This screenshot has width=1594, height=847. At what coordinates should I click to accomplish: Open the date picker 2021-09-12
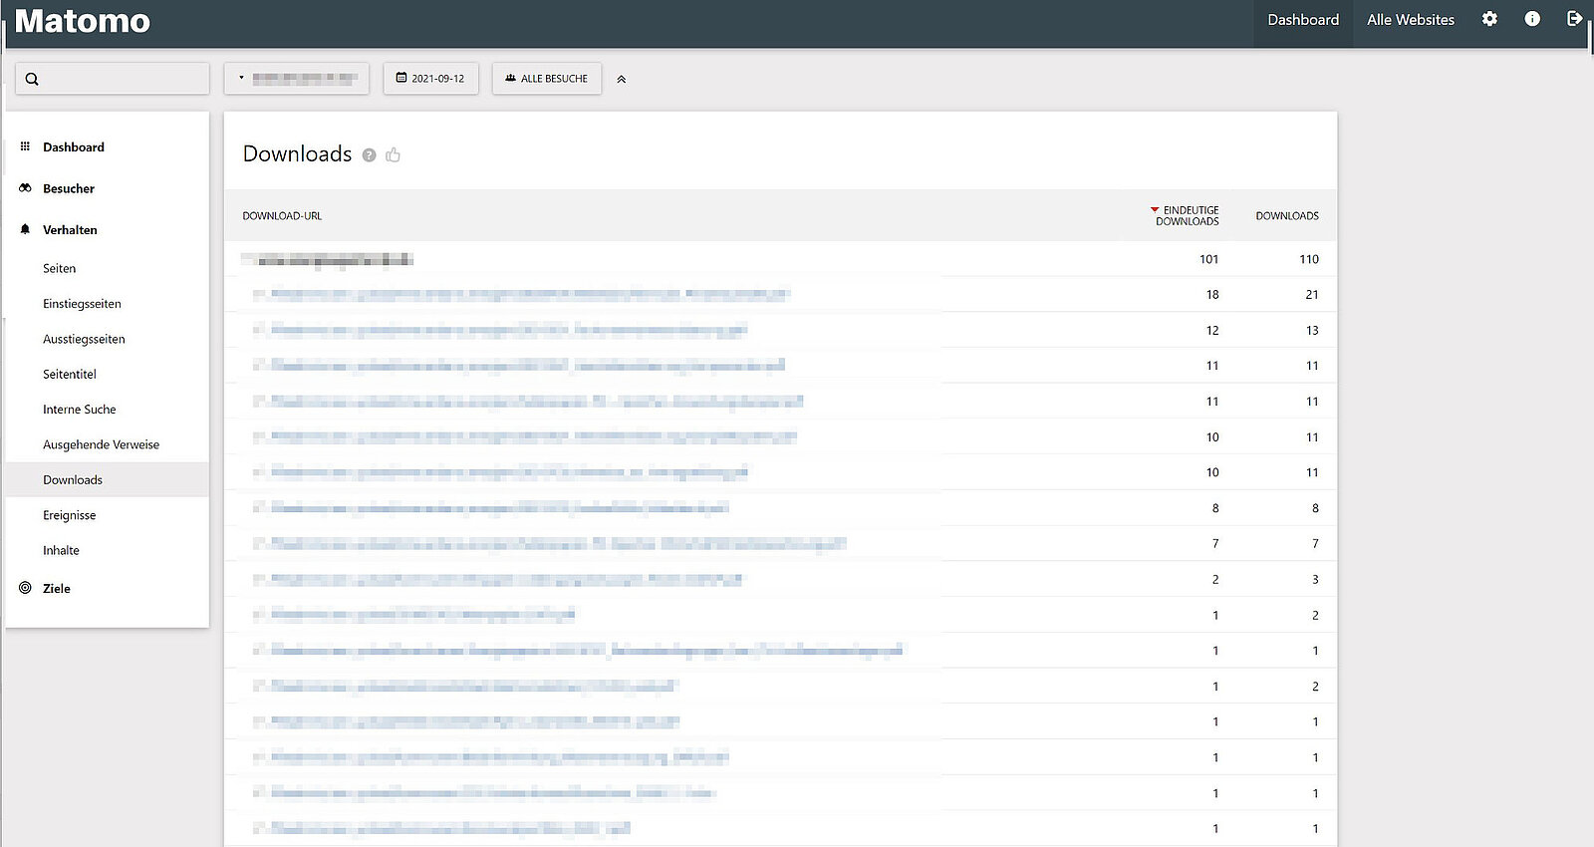point(430,78)
